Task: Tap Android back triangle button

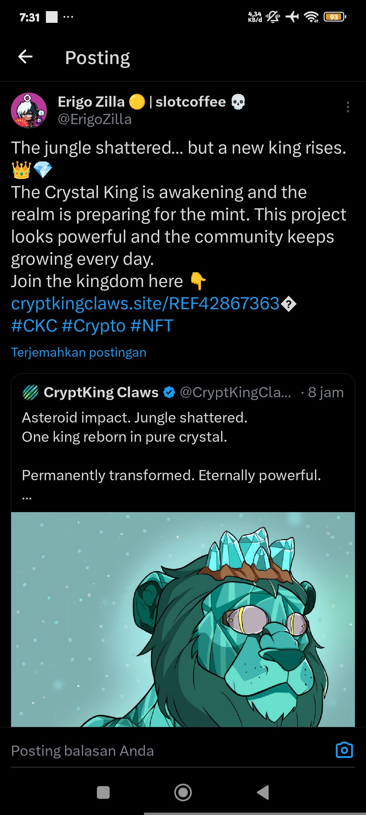Action: coord(263,792)
